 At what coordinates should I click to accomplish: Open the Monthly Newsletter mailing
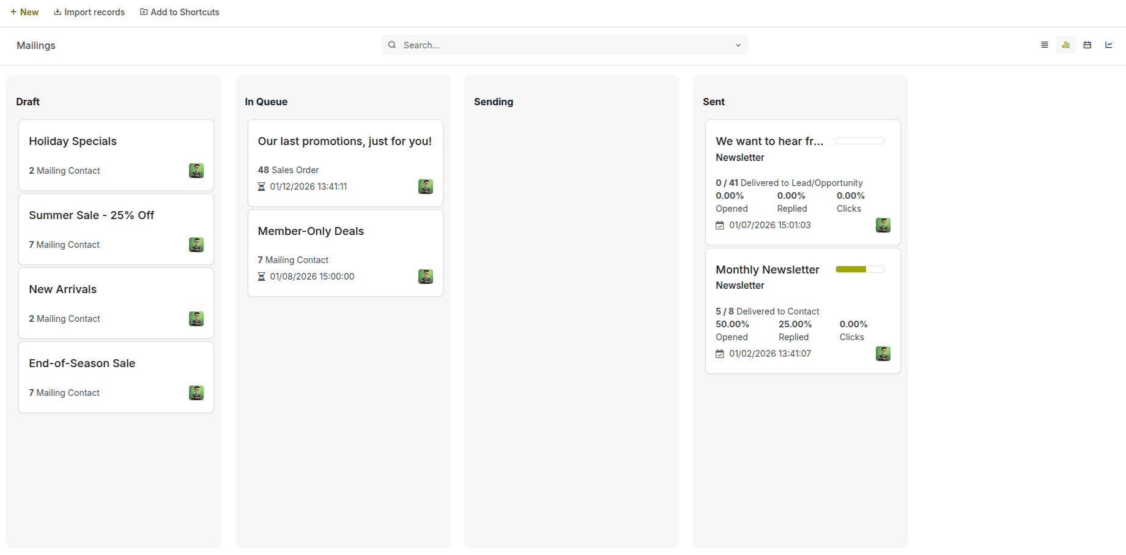click(x=768, y=269)
